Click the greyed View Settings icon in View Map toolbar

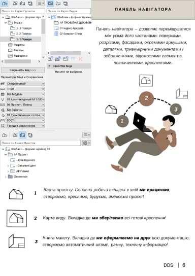click(x=73, y=59)
